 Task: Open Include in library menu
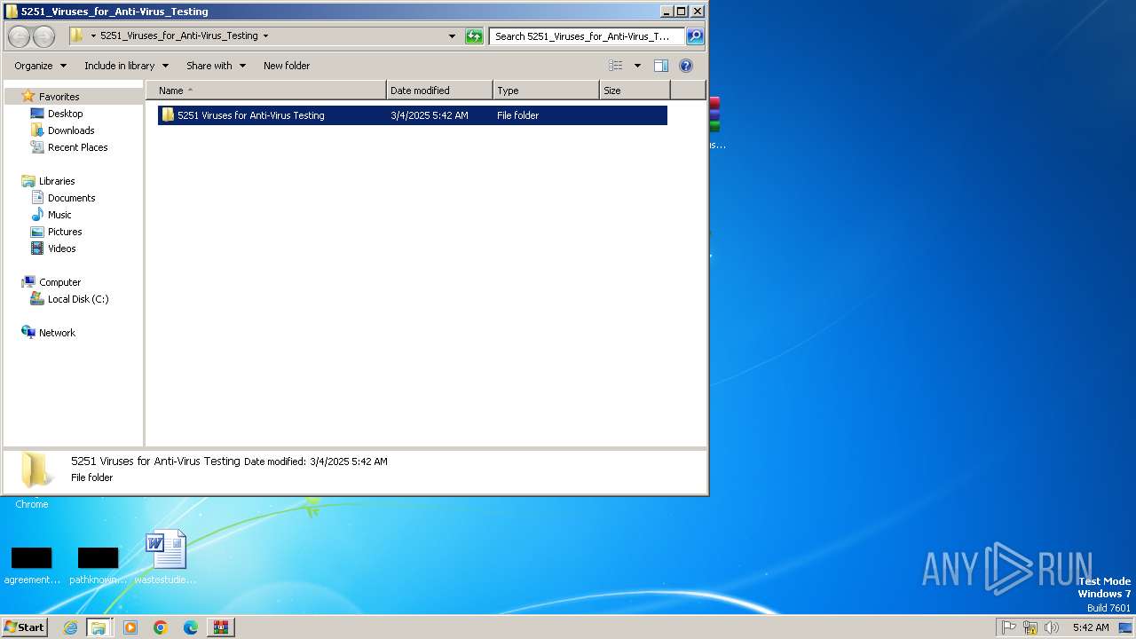pos(126,66)
